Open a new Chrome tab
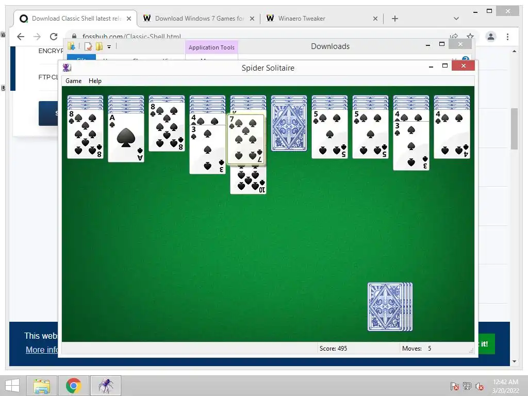 pyautogui.click(x=395, y=19)
